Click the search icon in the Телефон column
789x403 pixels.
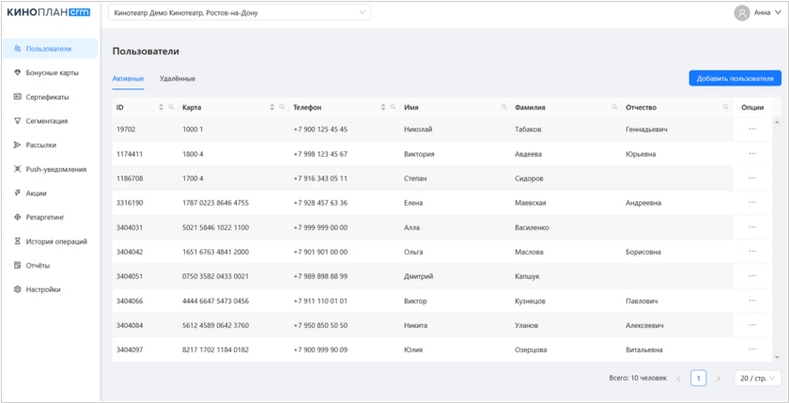[x=393, y=107]
